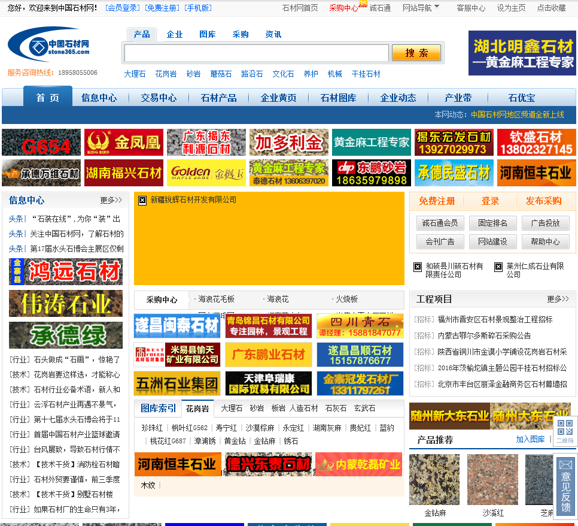578x526 pixels.
Task: Open 企业动态 in main navigation
Action: click(398, 98)
